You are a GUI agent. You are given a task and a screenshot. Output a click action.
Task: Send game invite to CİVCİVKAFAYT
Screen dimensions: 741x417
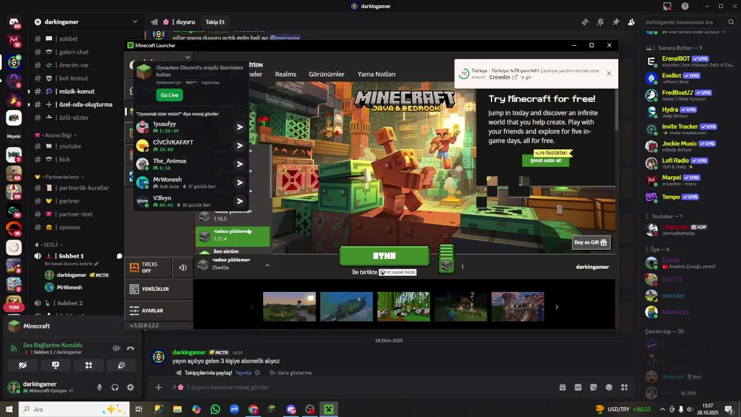click(240, 145)
